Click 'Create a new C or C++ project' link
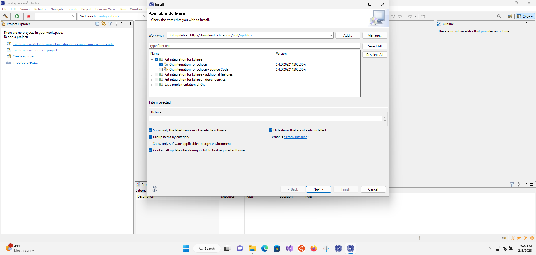The width and height of the screenshot is (536, 255). [x=35, y=50]
